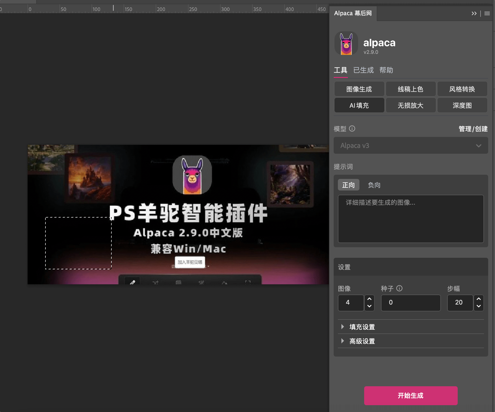This screenshot has height=412, width=495.
Task: Increase the 图像 count with up arrow
Action: coord(369,299)
